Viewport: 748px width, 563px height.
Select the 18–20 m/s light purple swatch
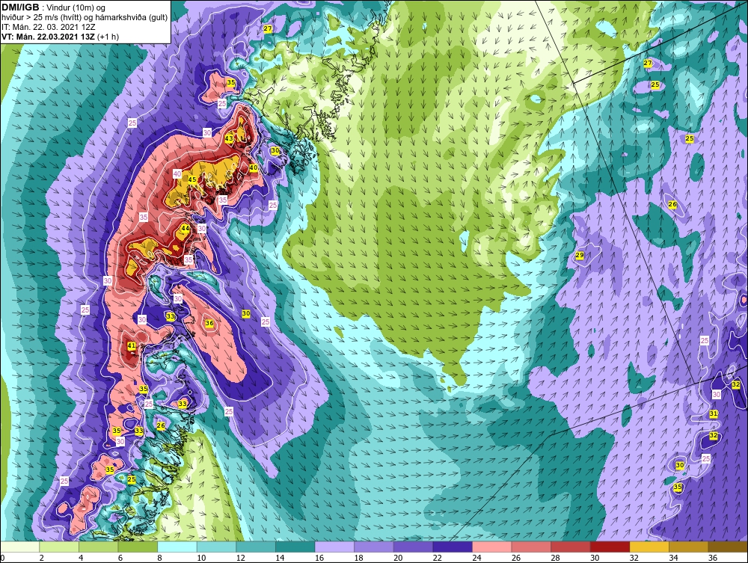[374, 547]
